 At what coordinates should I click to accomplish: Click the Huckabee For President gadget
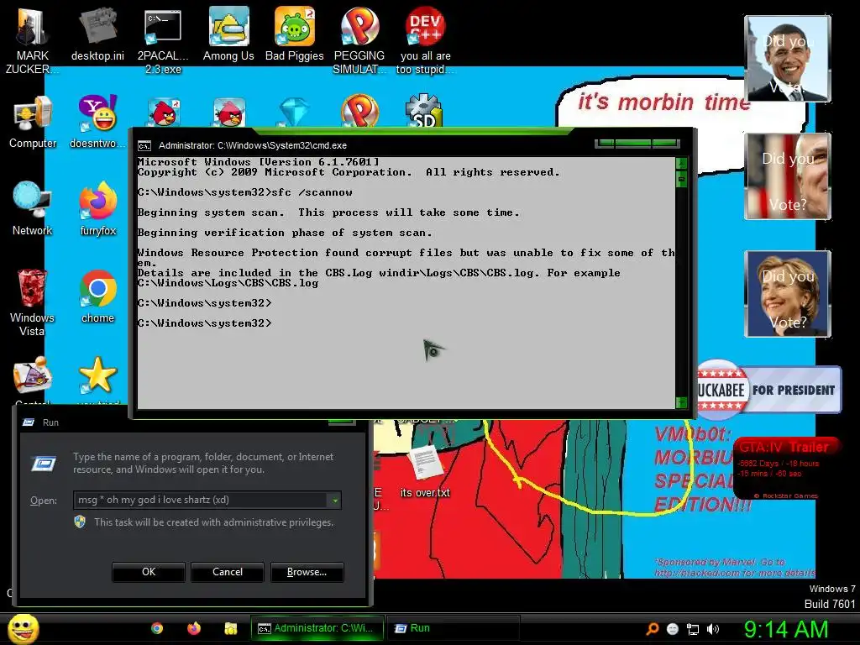point(769,390)
